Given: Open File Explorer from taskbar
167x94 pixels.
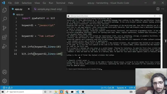Looking at the screenshot, I should [56, 92].
